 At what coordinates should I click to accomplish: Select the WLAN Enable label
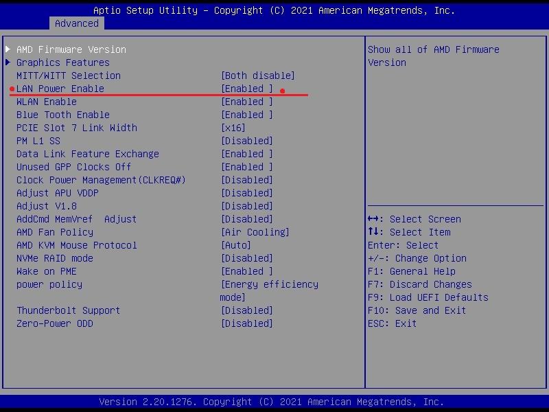coord(47,102)
